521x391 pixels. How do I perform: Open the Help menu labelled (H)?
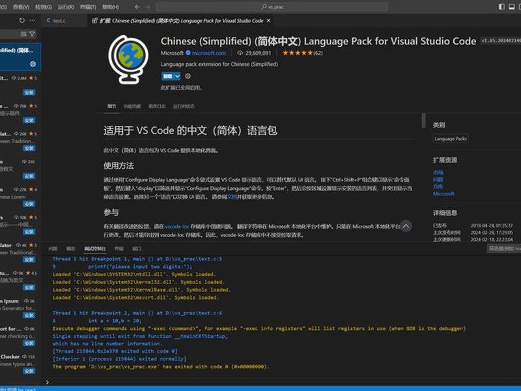[x=110, y=7]
